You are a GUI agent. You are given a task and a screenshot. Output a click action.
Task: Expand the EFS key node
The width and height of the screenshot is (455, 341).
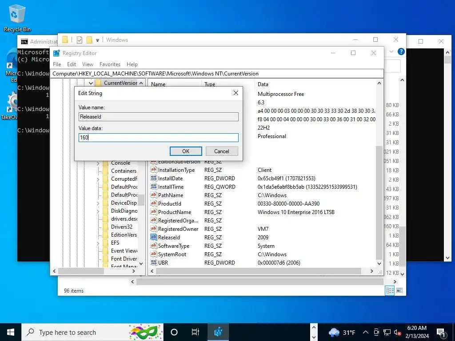[98, 243]
